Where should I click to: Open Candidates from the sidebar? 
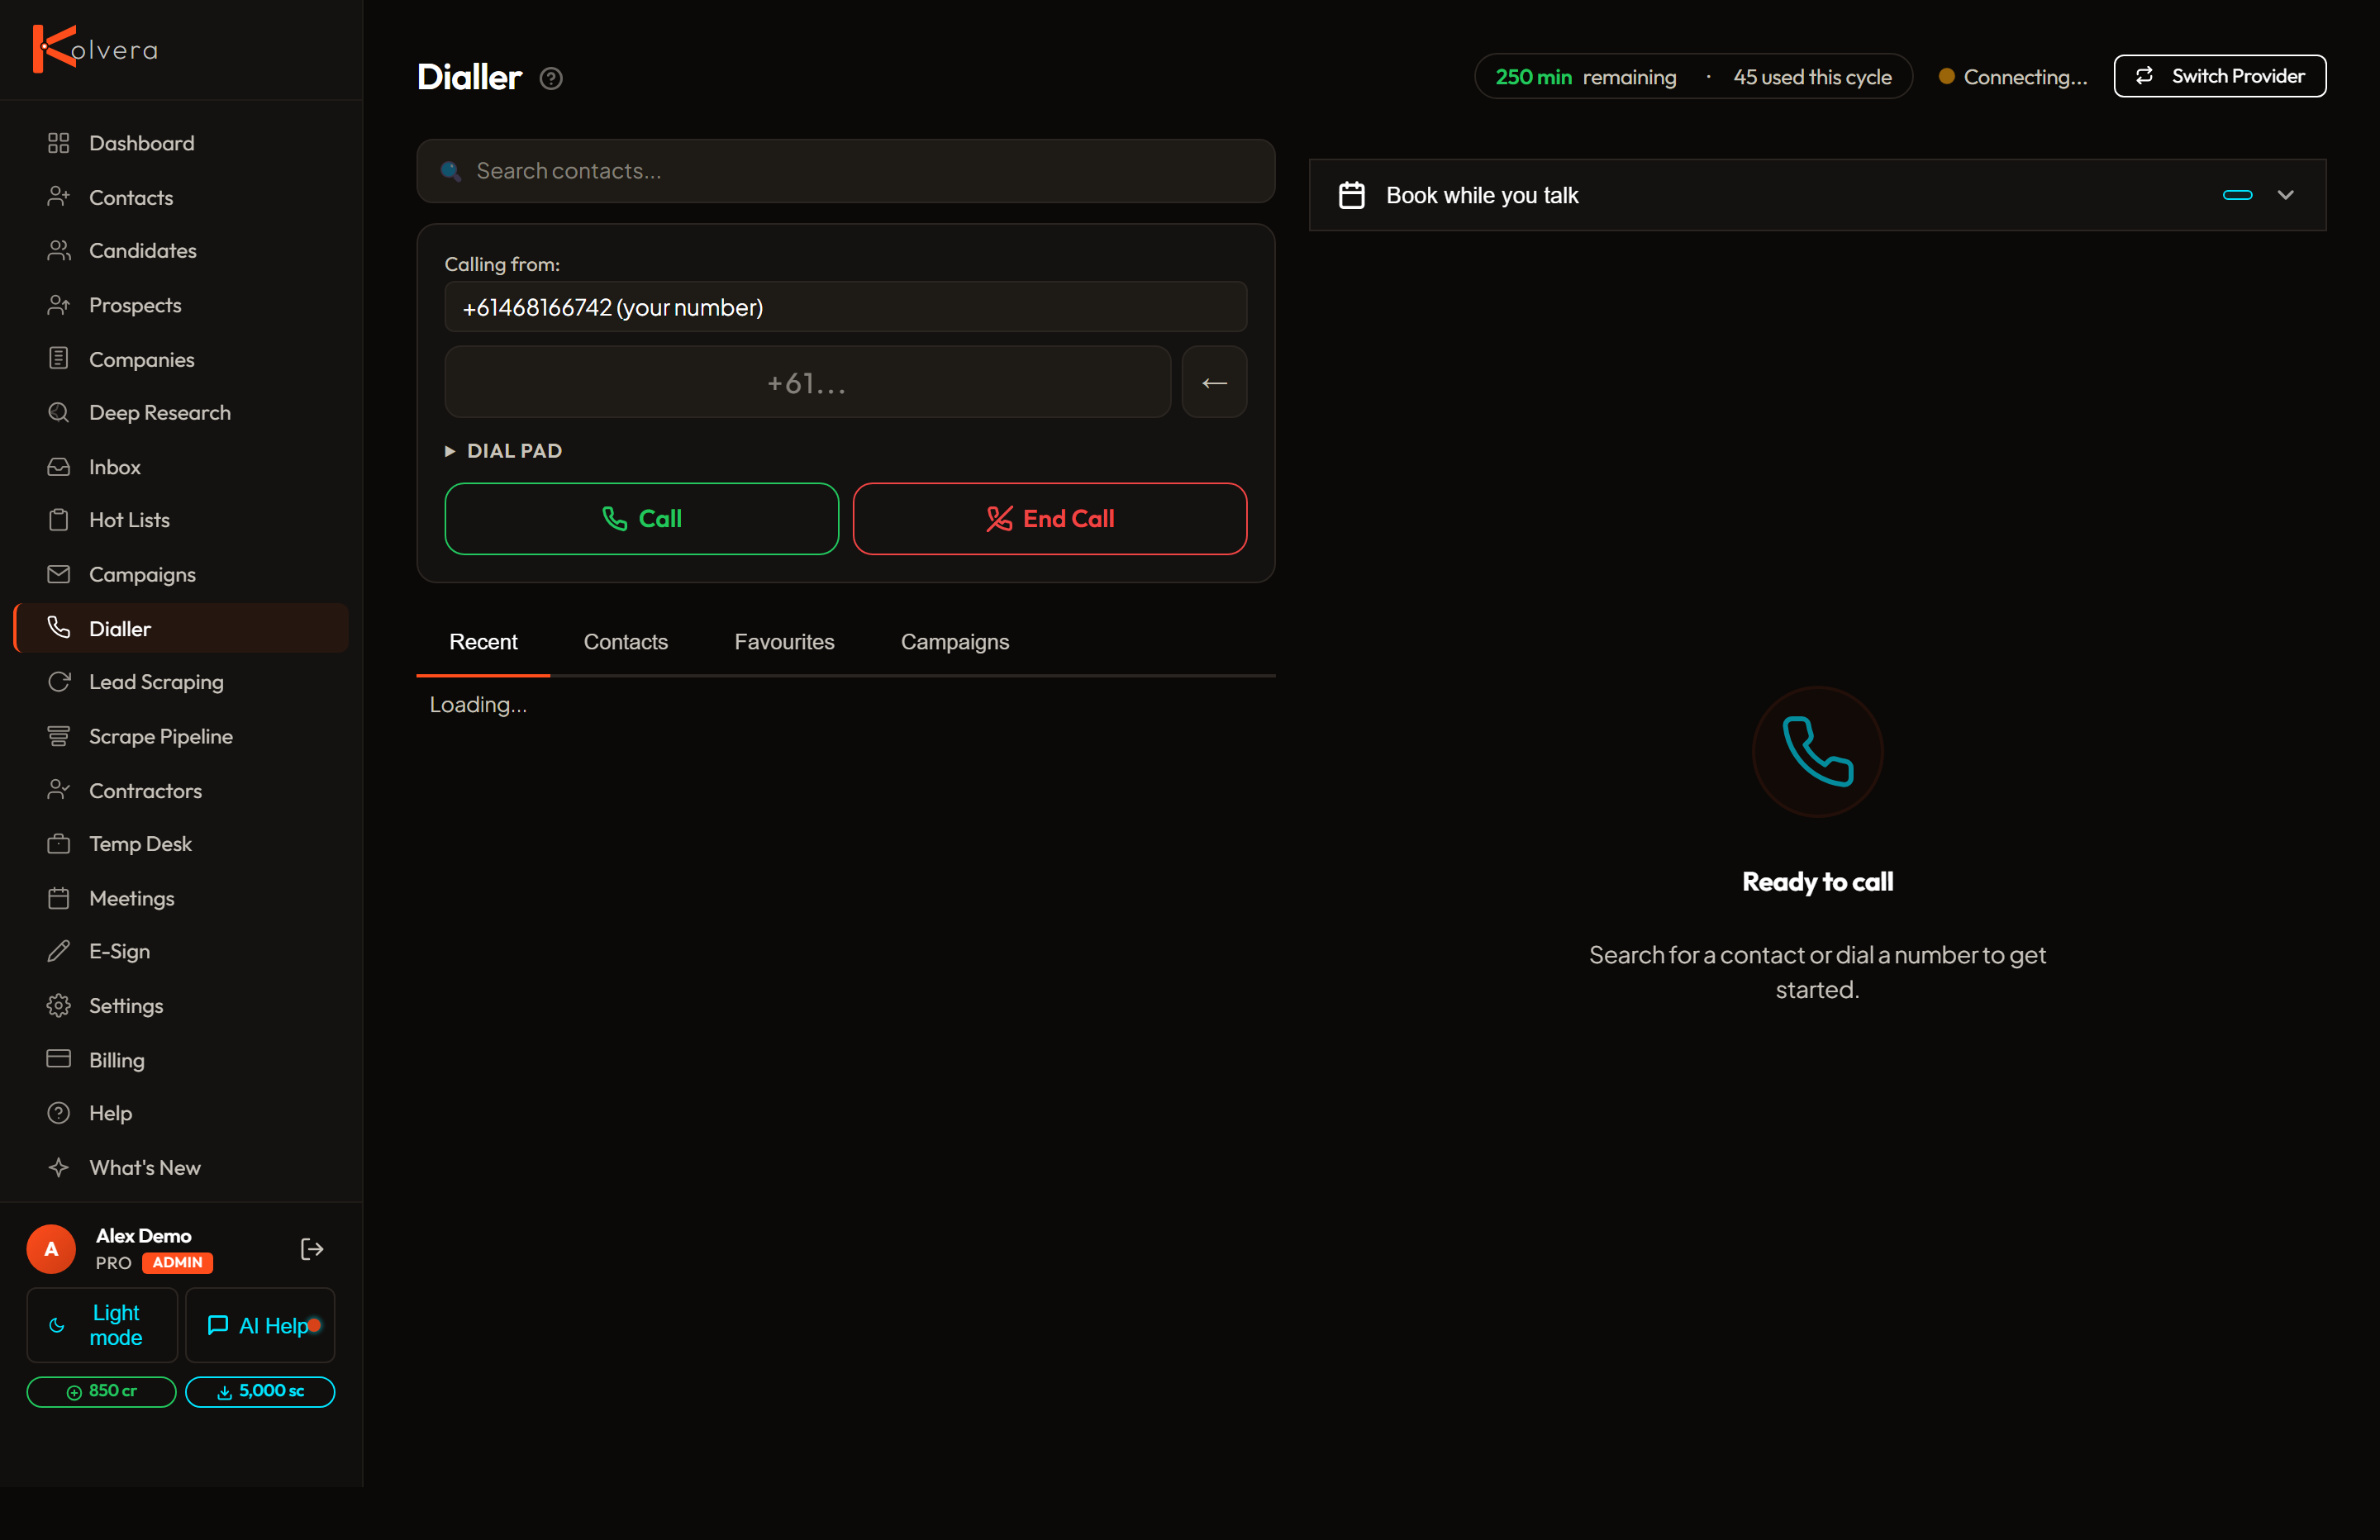click(181, 251)
